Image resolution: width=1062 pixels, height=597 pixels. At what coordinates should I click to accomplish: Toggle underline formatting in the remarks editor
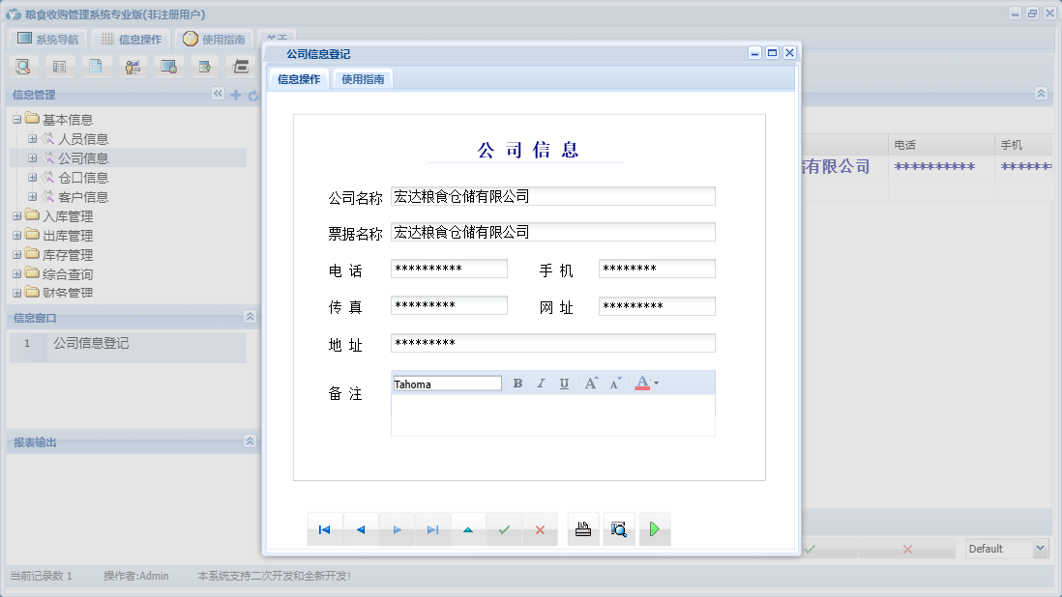coord(564,383)
